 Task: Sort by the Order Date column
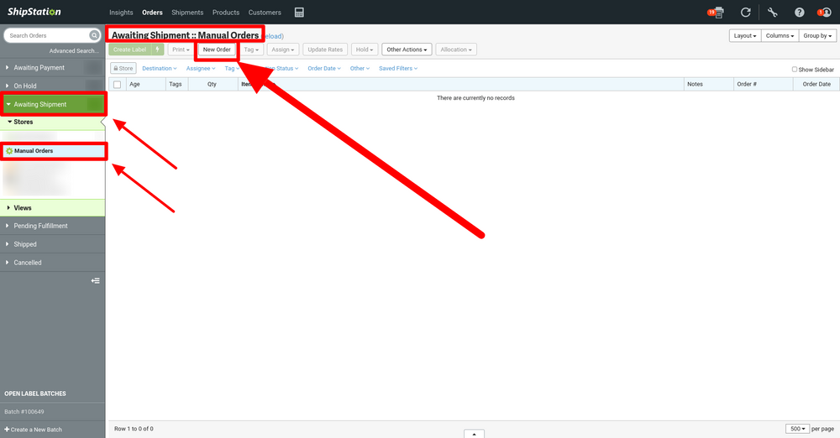[x=816, y=84]
